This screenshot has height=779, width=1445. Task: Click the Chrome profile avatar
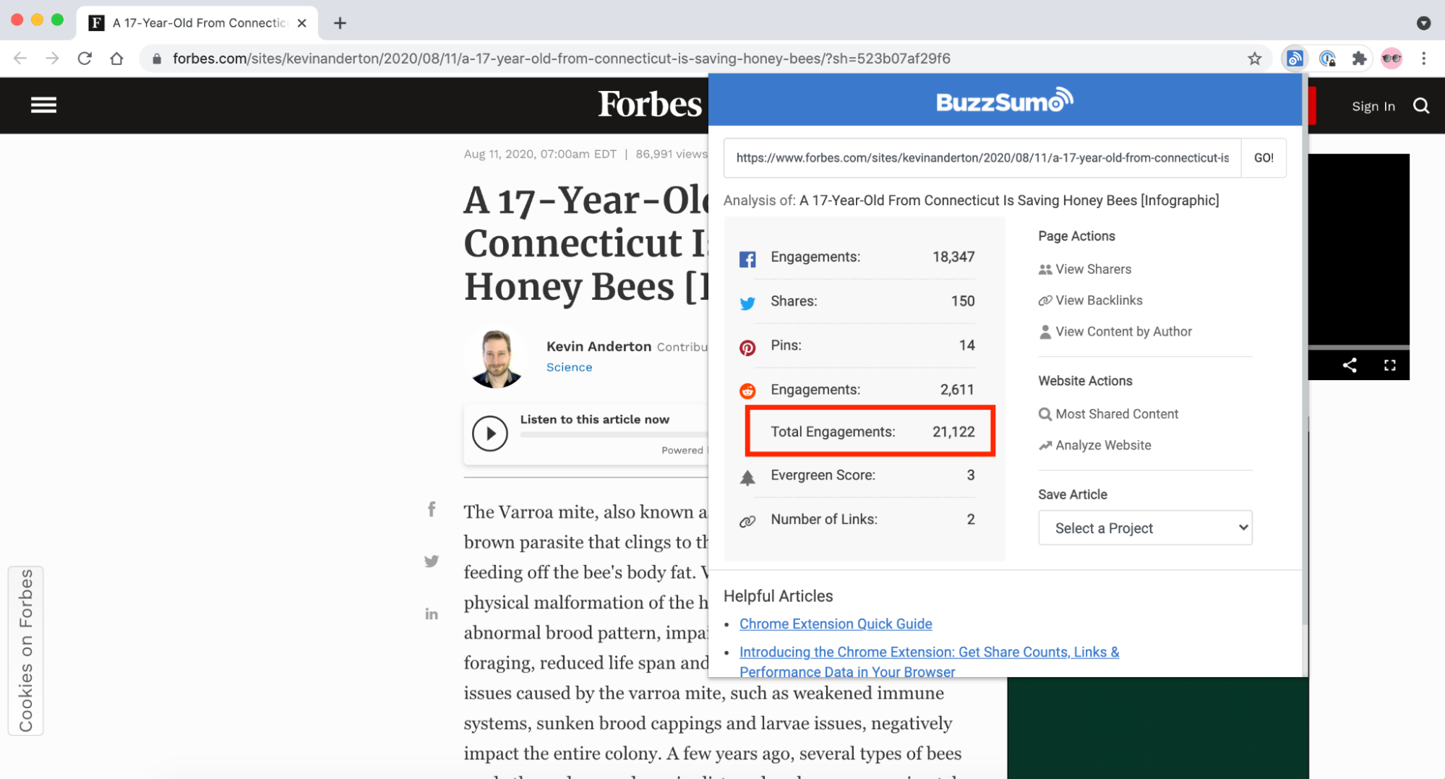[x=1392, y=59]
